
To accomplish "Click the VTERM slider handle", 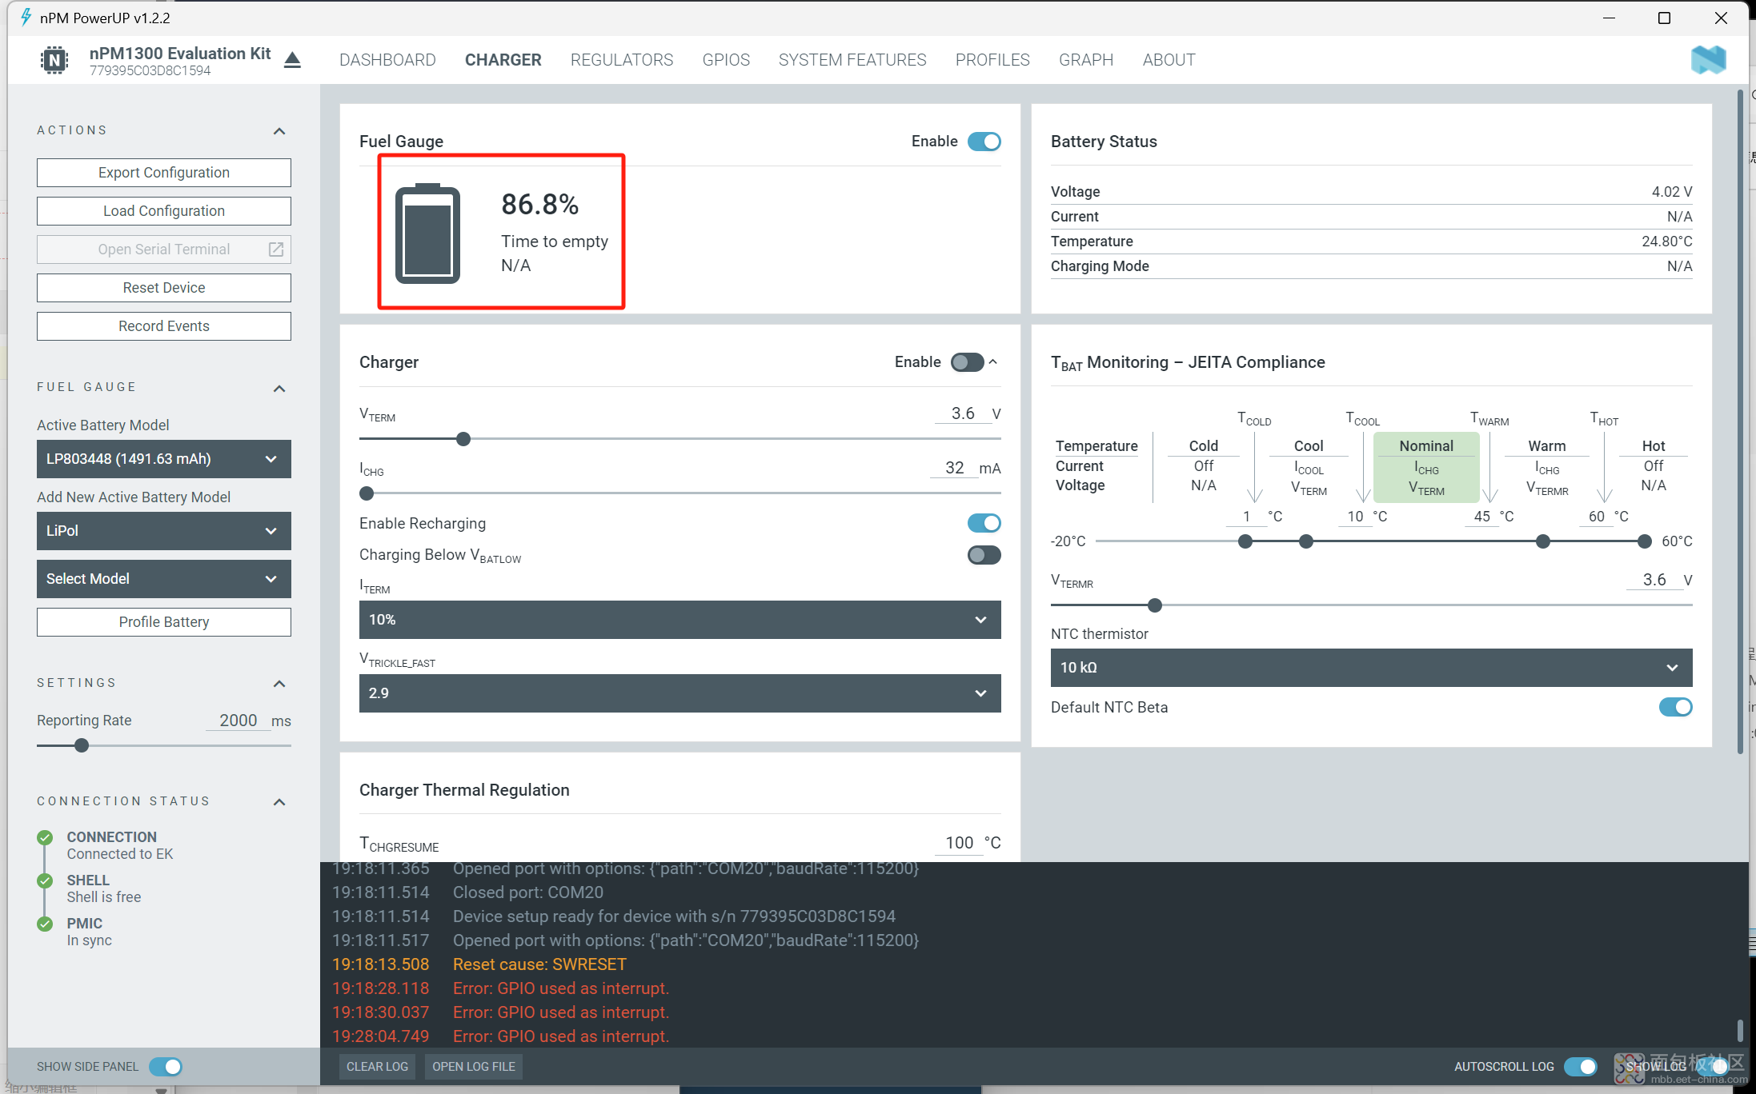I will (x=463, y=439).
